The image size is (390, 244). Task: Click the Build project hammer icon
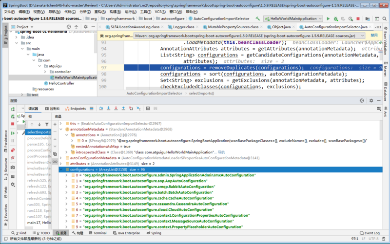pyautogui.click(x=258, y=19)
